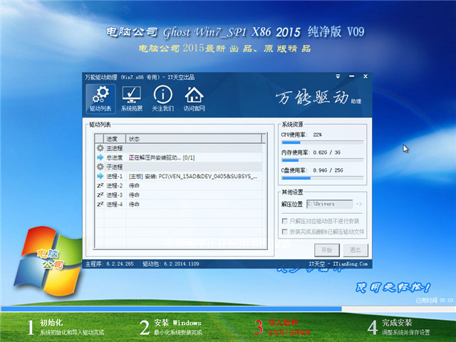Open the title bar dropdown menu arrow

click(x=338, y=76)
